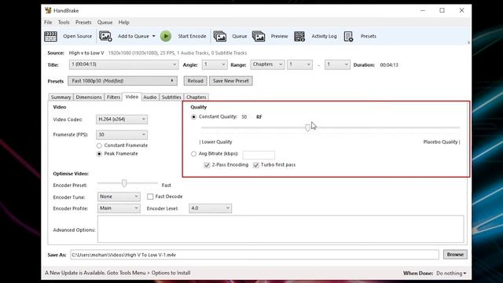Click the Activity Log label

pos(325,36)
